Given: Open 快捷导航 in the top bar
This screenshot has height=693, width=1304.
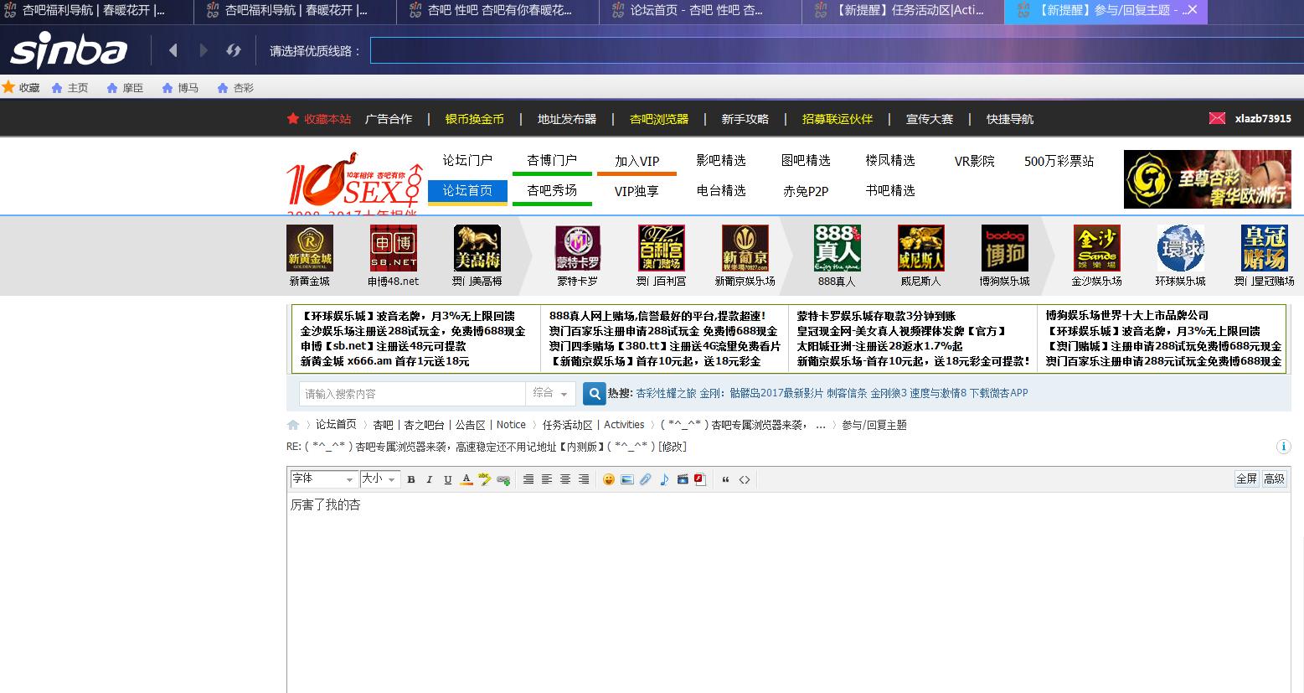Looking at the screenshot, I should click(x=1010, y=119).
